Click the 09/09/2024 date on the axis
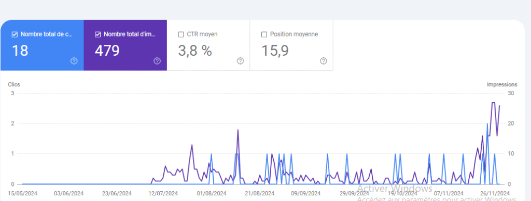The height and width of the screenshot is (201, 531). (x=306, y=194)
